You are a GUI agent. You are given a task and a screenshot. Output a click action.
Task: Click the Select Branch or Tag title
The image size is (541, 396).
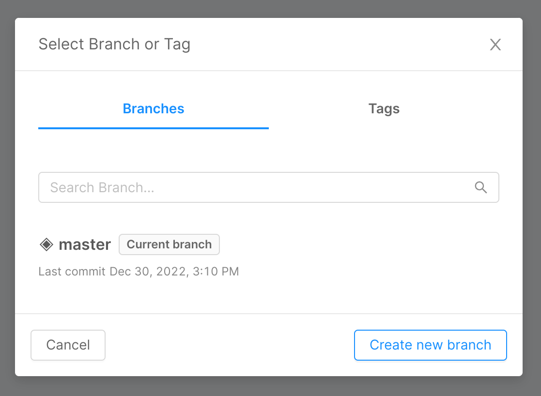click(114, 44)
